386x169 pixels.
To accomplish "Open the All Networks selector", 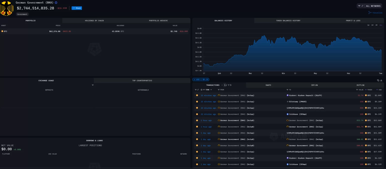I will [373, 6].
